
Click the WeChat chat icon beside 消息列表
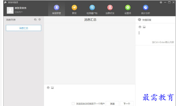(x=35, y=19)
